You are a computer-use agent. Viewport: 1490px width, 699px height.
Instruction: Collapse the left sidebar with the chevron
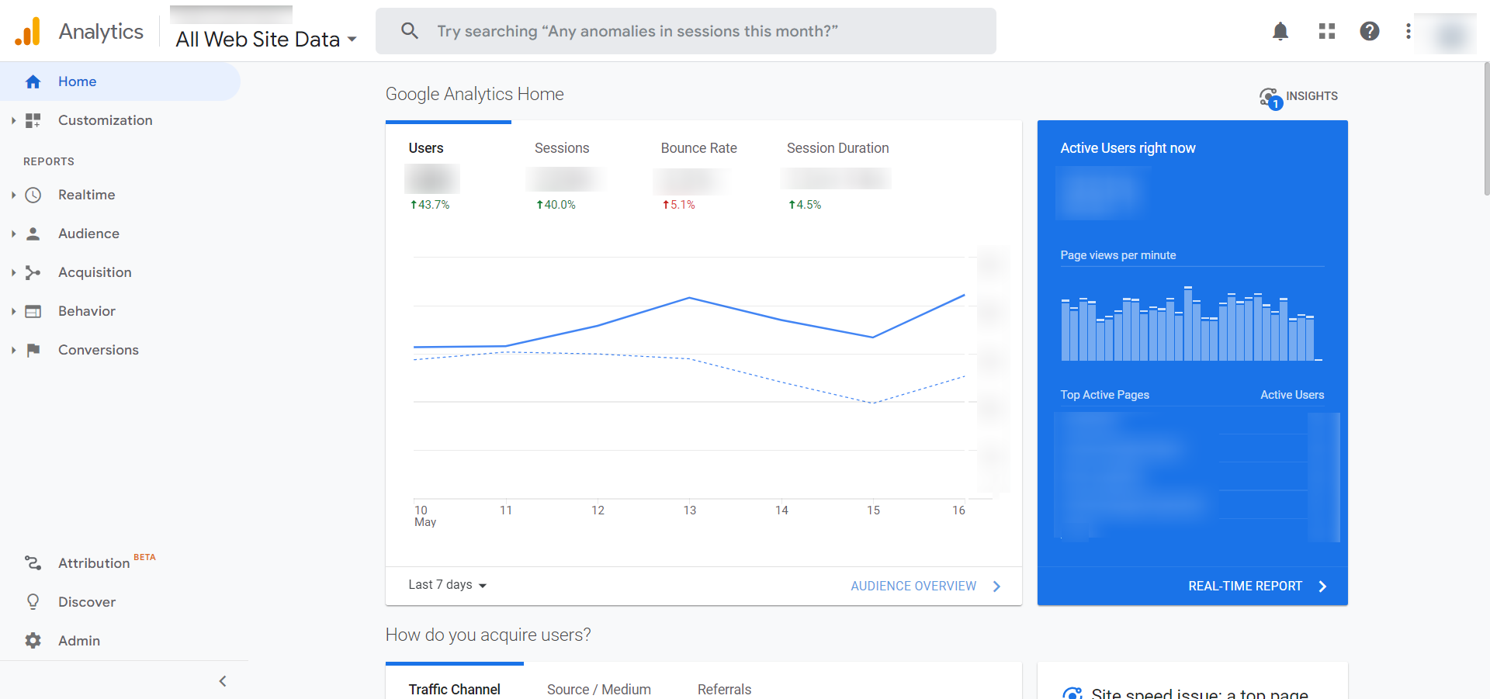223,680
